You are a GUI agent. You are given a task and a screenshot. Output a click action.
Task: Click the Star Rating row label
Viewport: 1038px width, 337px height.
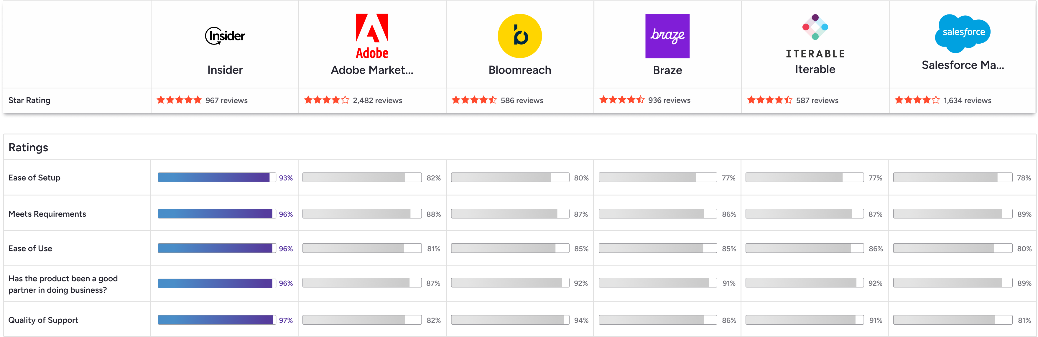[29, 100]
